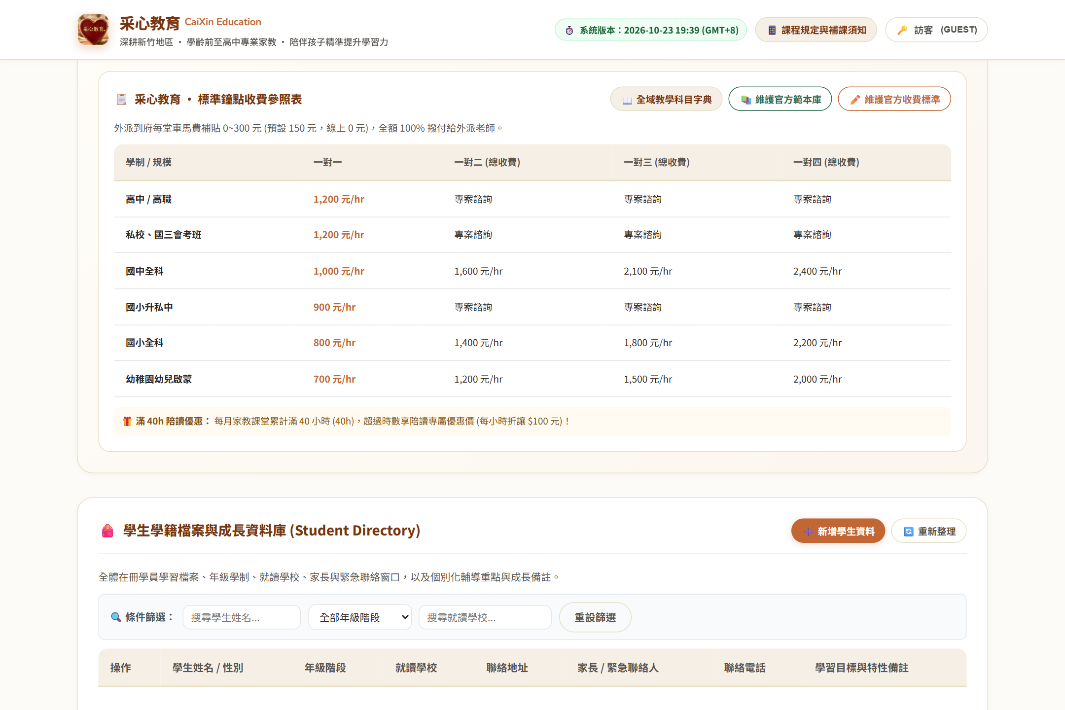Click 系統版本 timestamp badge
This screenshot has width=1065, height=710.
coord(651,30)
